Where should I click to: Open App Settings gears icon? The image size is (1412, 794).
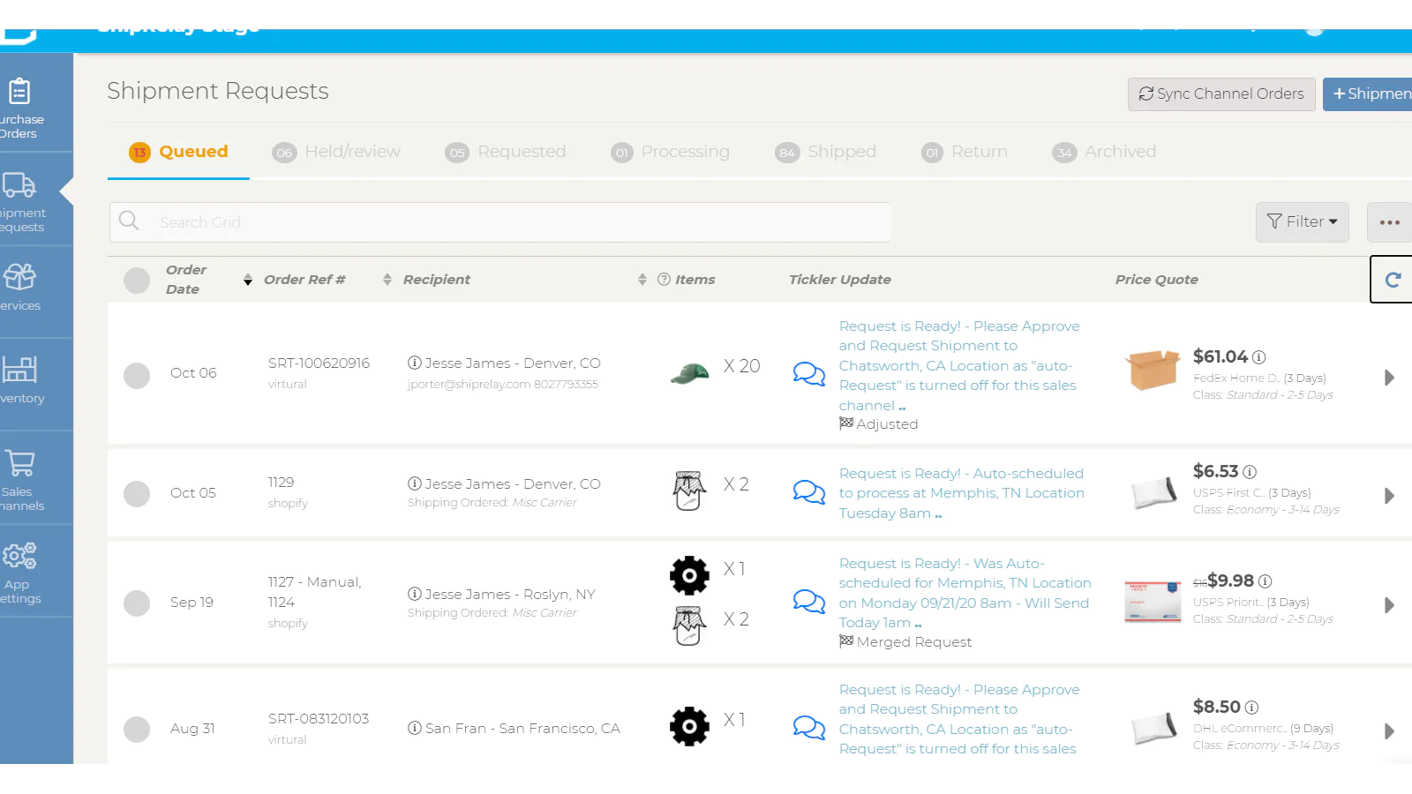19,556
